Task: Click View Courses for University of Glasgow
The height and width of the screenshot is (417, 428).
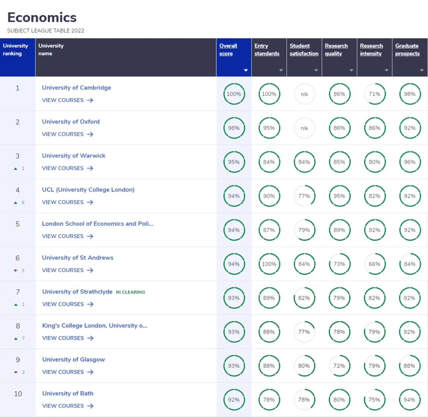Action: tap(63, 372)
